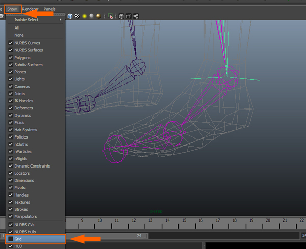Click the range slider bar ending at 24
This screenshot has width=306, height=249.
pos(107,236)
